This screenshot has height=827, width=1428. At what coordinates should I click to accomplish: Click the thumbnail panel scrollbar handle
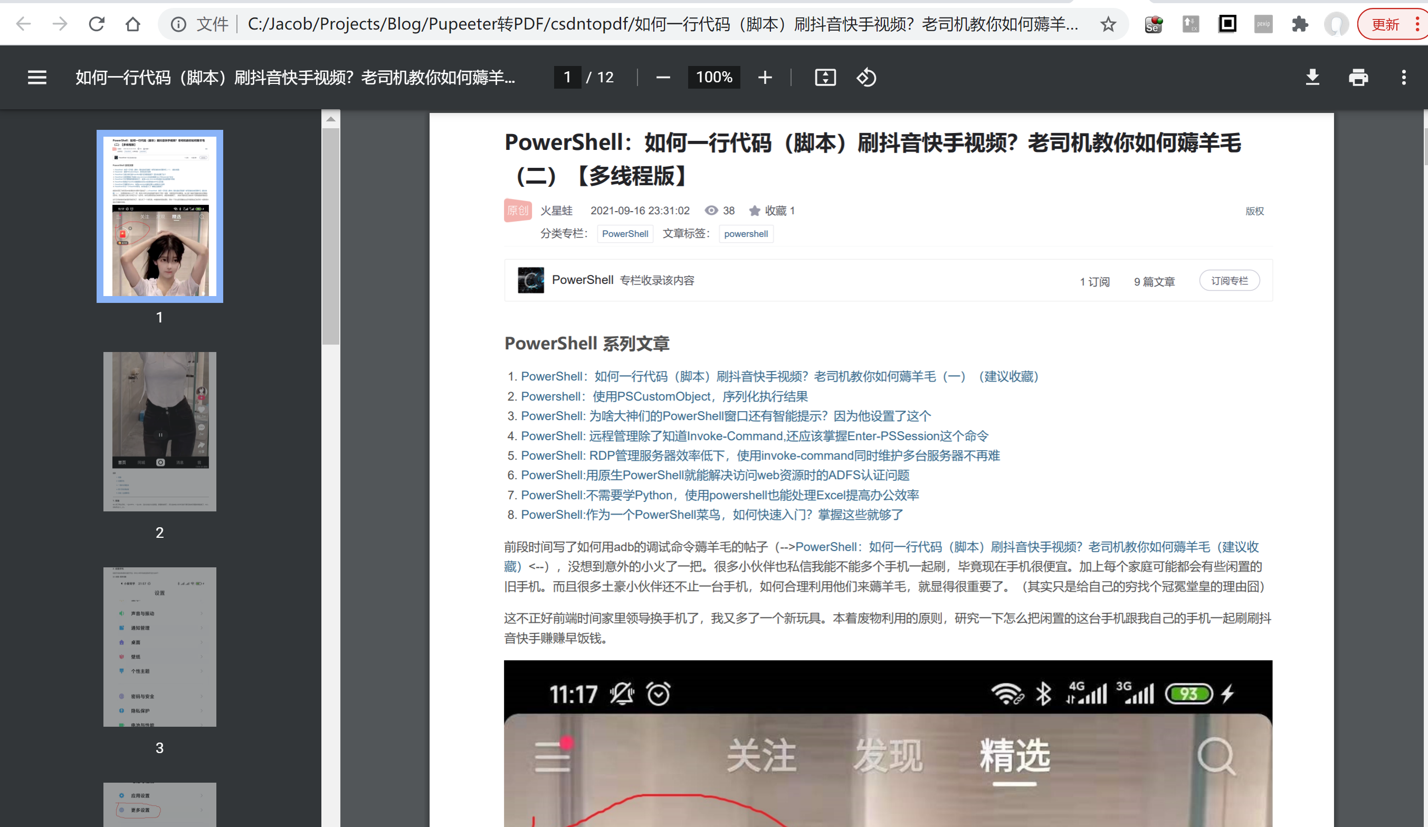331,236
